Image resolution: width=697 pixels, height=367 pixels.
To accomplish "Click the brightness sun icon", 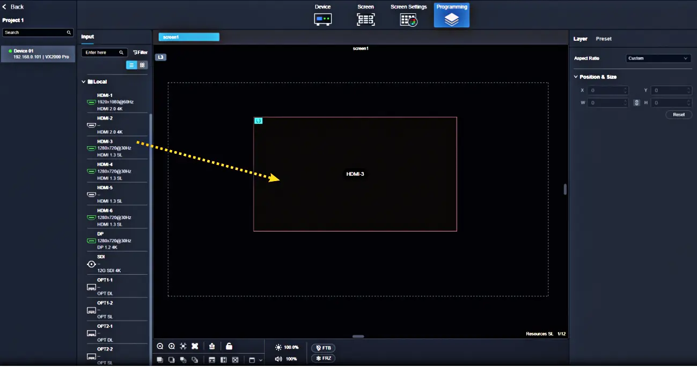I will (x=278, y=347).
